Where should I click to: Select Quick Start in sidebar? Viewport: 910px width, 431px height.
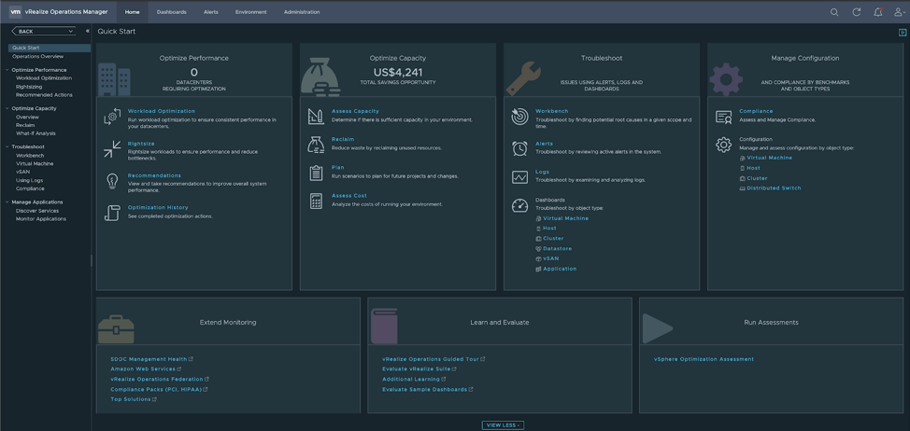(50, 49)
